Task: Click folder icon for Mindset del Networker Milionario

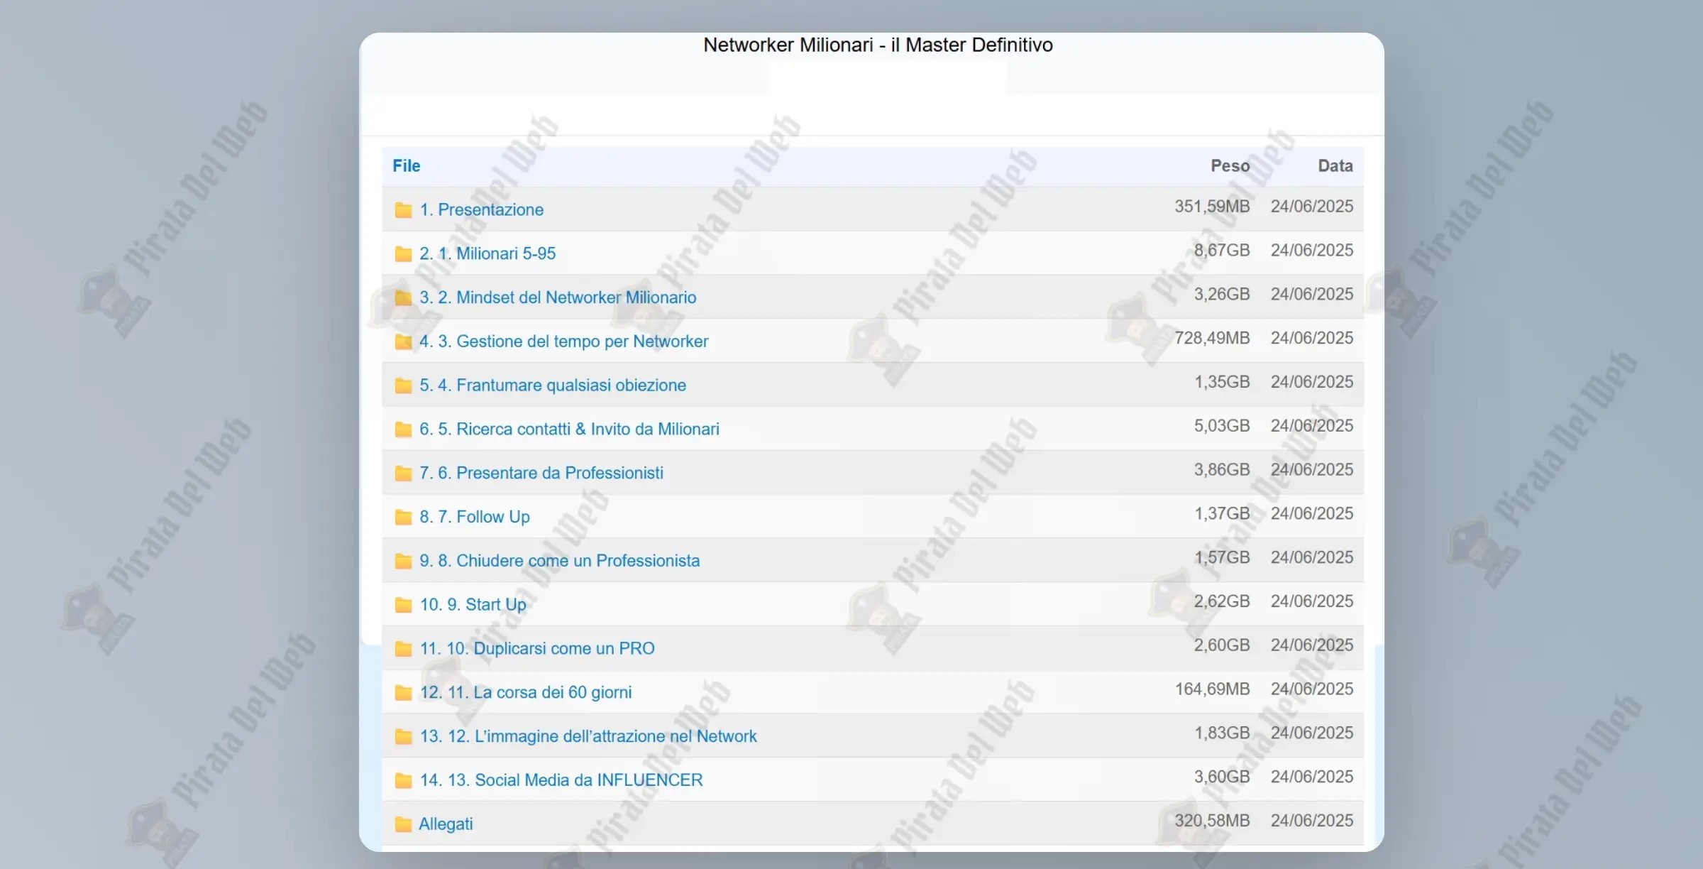Action: tap(403, 297)
